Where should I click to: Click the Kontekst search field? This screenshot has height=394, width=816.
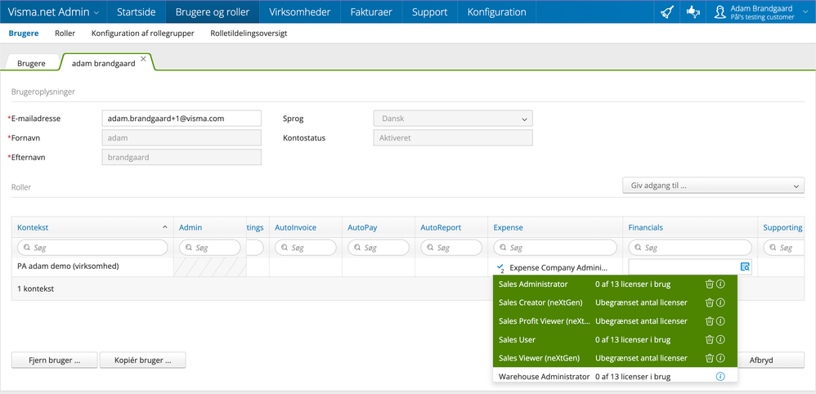click(92, 247)
